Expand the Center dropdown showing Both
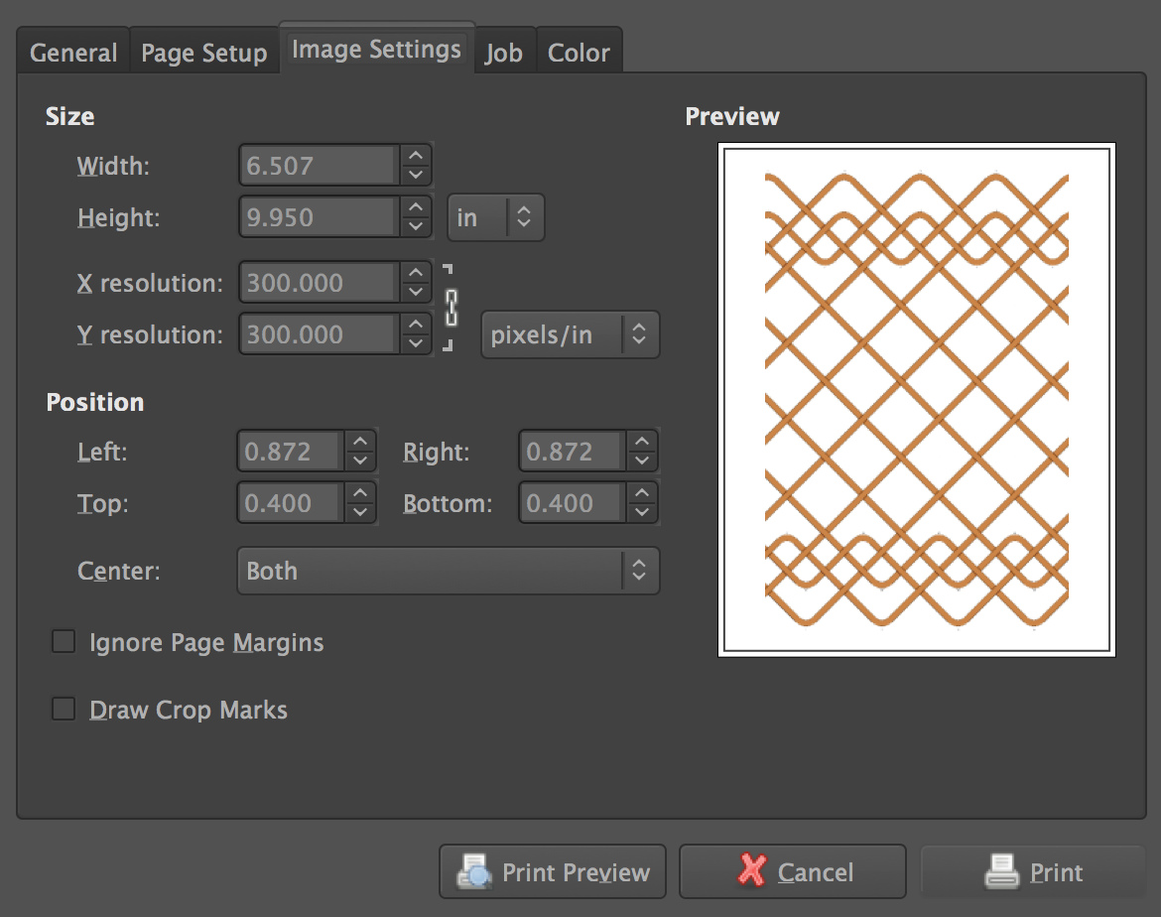 coord(448,571)
